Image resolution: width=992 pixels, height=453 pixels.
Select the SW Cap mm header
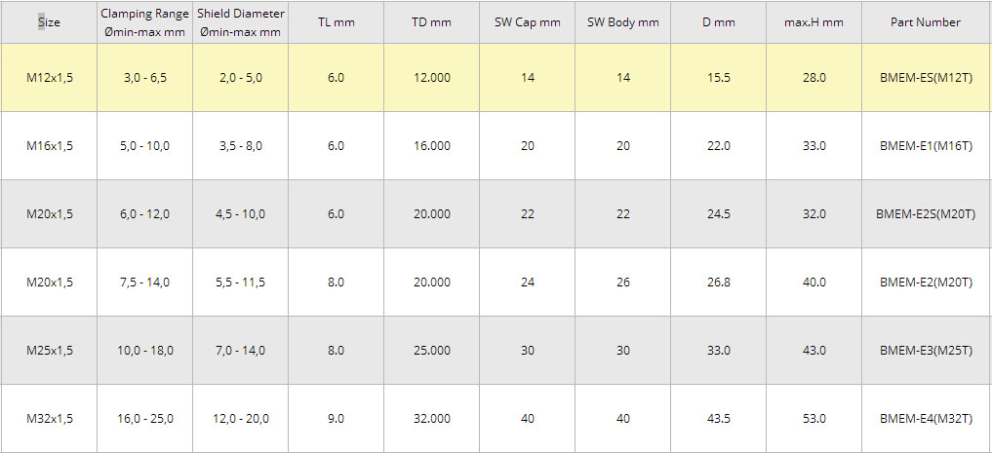tap(527, 22)
